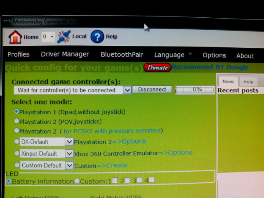Select the Playstation 3 DX-Default radio button

(x=16, y=141)
